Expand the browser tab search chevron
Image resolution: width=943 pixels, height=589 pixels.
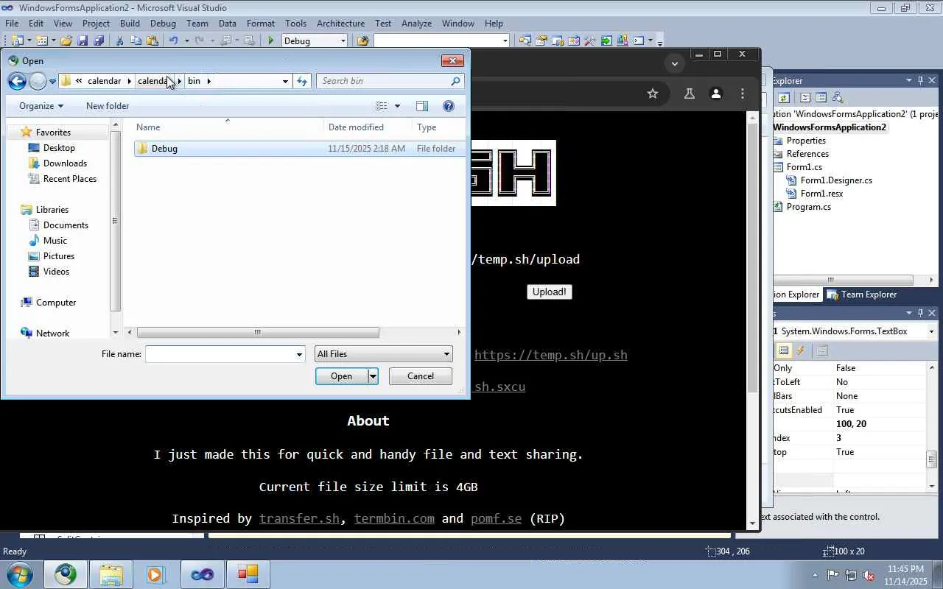point(674,63)
